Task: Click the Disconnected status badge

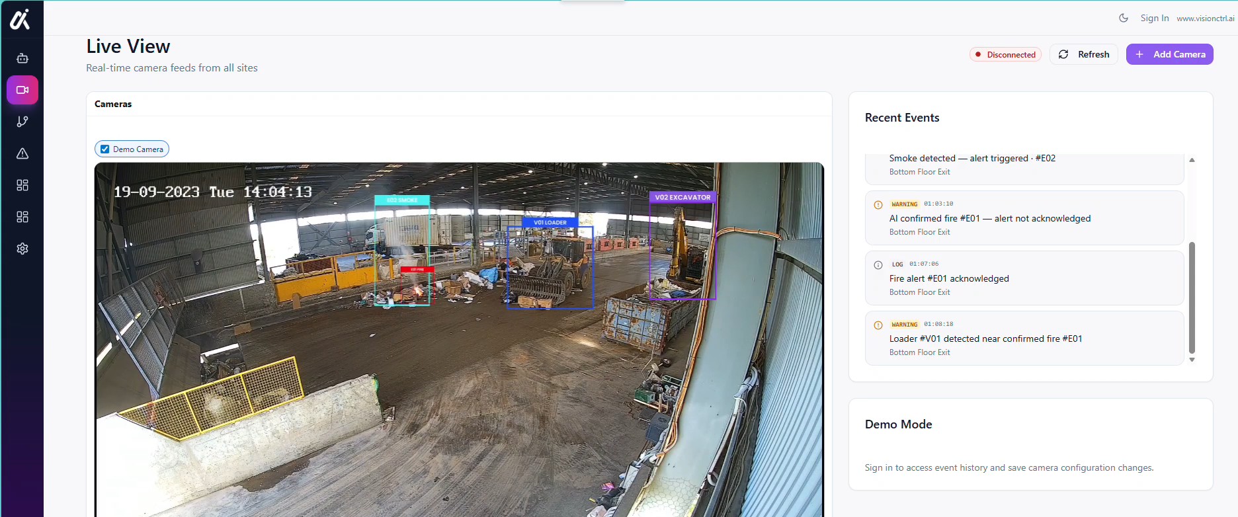Action: [1005, 54]
